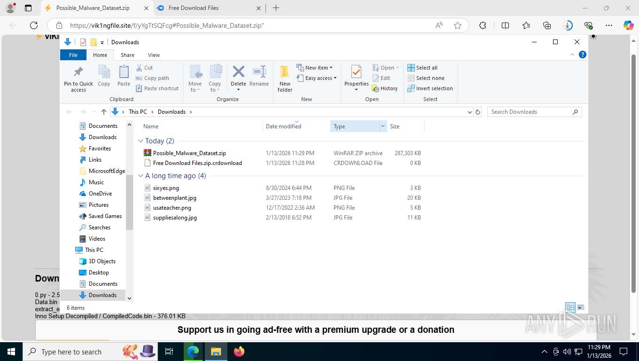
Task: Collapse the Today group
Action: (140, 141)
